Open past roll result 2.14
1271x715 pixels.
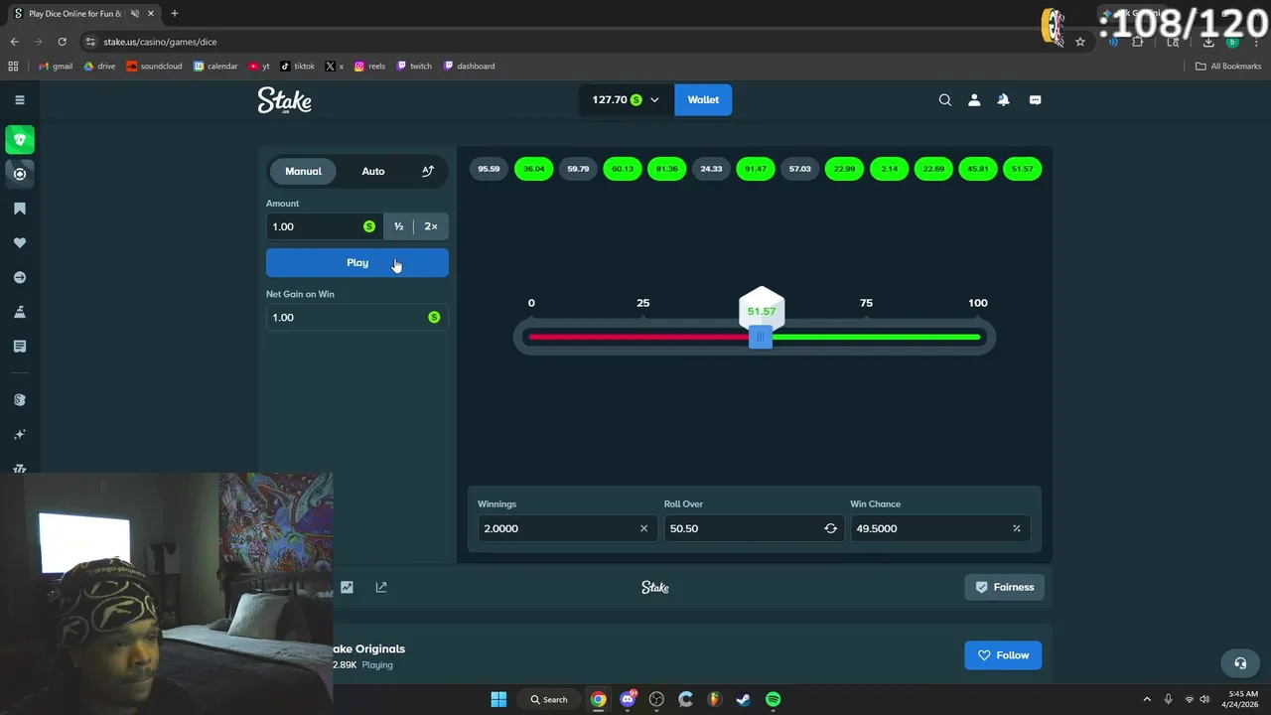[x=889, y=169]
